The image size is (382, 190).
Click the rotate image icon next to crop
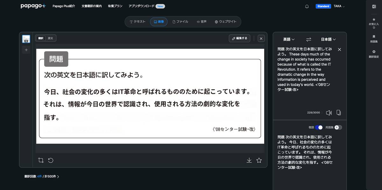tap(51, 160)
